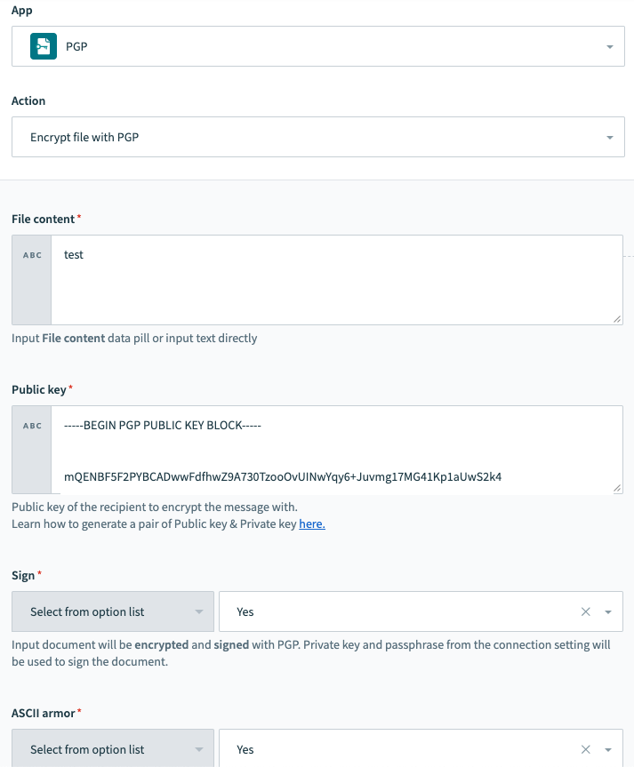Click Select from option list under Sign
Image resolution: width=634 pixels, height=767 pixels.
[x=112, y=611]
